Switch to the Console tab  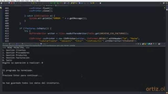44,44
